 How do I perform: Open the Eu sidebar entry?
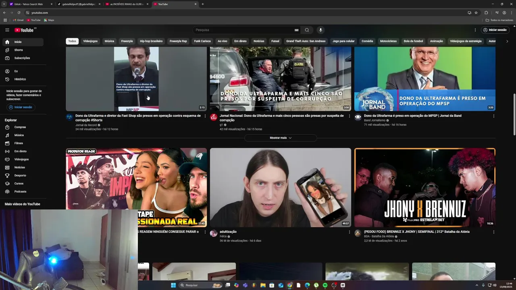[x=22, y=71]
